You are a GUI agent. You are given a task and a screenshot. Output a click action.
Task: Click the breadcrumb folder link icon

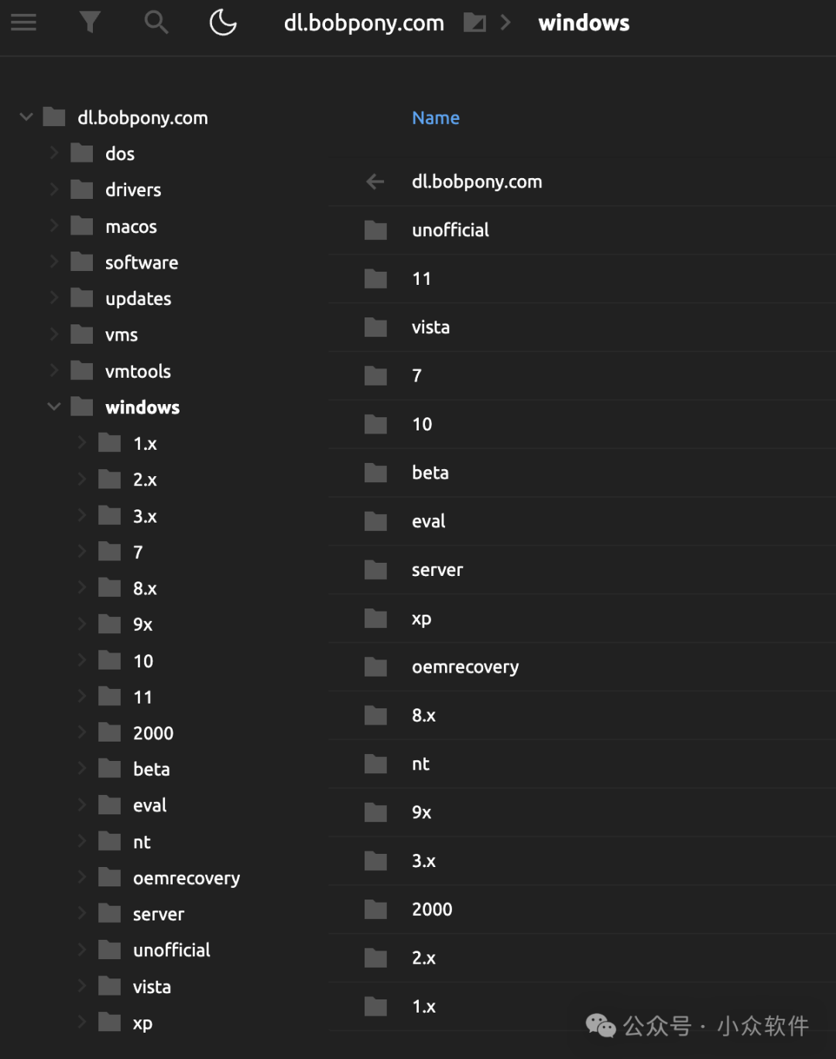pos(474,23)
